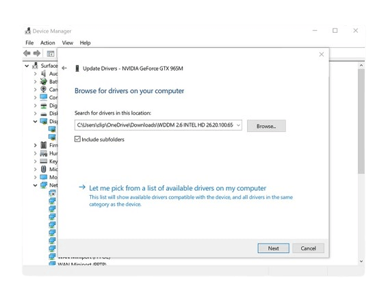Click Device Manager scrollbar up arrow
Screen dimensions: 388x301
point(361,65)
